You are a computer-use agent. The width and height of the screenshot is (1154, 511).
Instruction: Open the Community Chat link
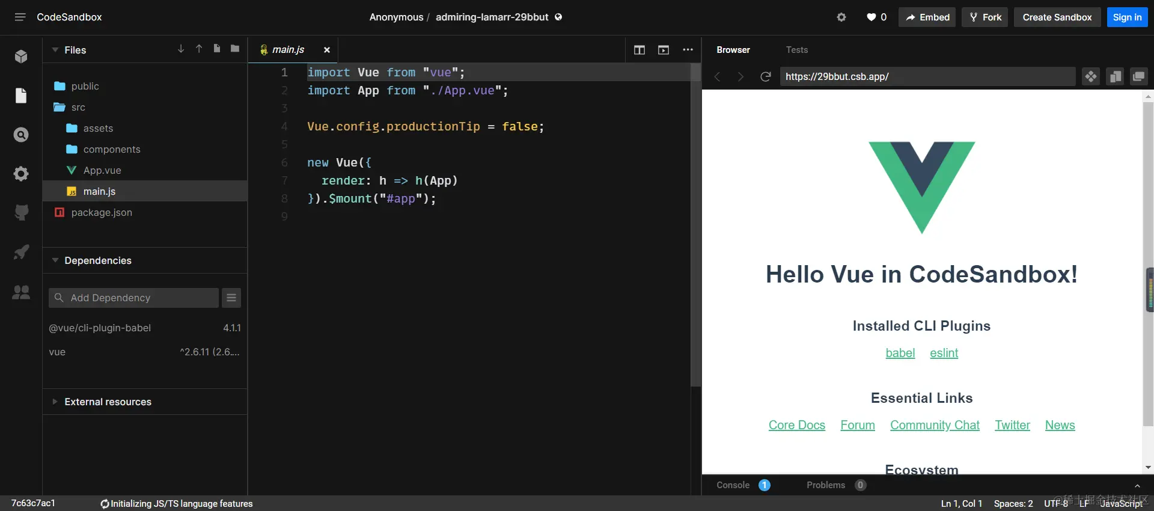point(935,425)
